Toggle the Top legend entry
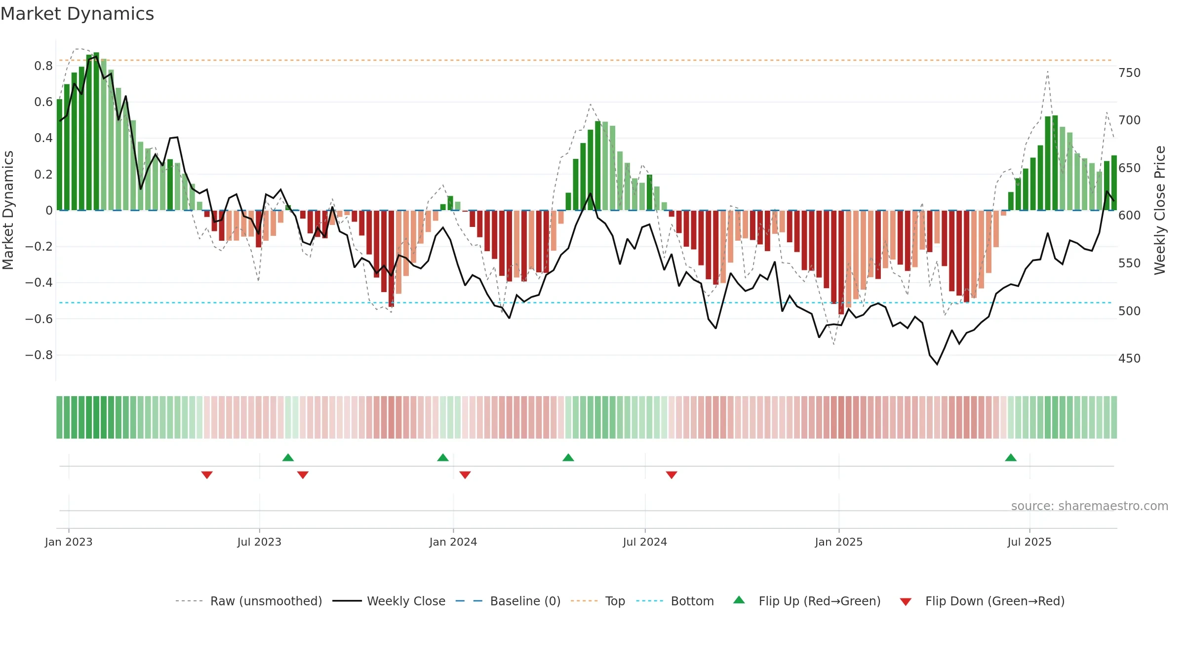Image resolution: width=1185 pixels, height=666 pixels. point(597,601)
